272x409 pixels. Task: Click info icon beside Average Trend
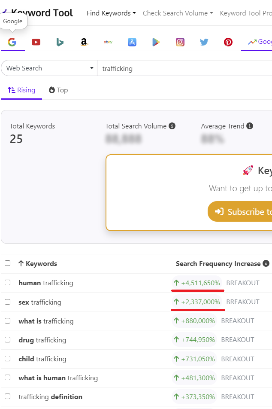(250, 126)
